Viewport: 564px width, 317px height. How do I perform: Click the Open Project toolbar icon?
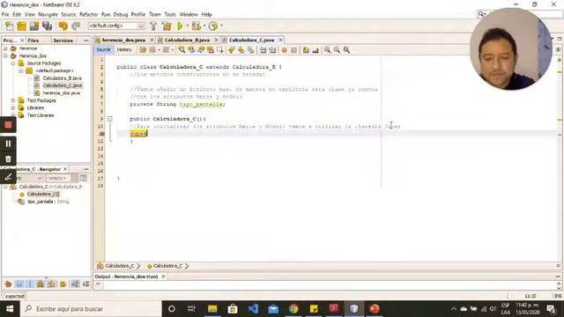pyautogui.click(x=34, y=26)
